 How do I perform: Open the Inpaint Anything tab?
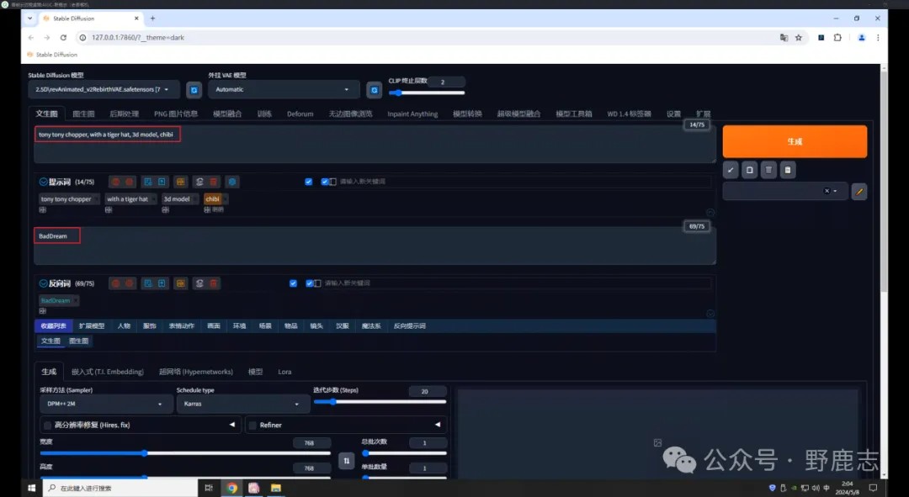pos(412,114)
